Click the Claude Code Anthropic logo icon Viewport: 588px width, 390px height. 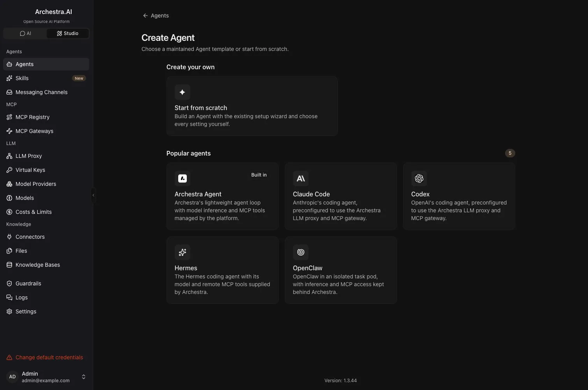(300, 178)
